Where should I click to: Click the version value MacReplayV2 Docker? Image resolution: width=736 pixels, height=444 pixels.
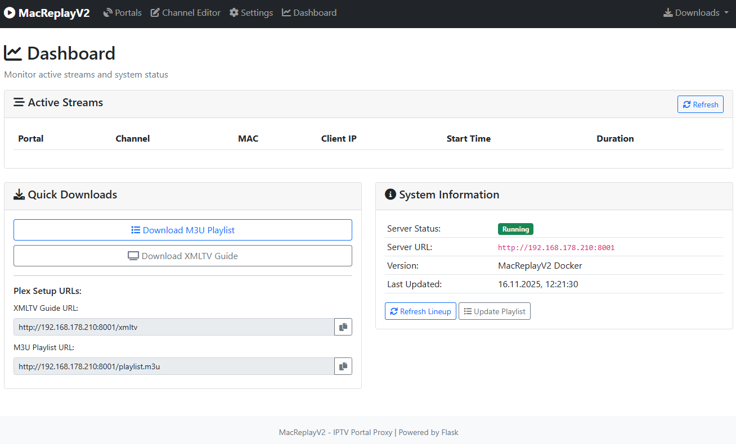(x=540, y=265)
